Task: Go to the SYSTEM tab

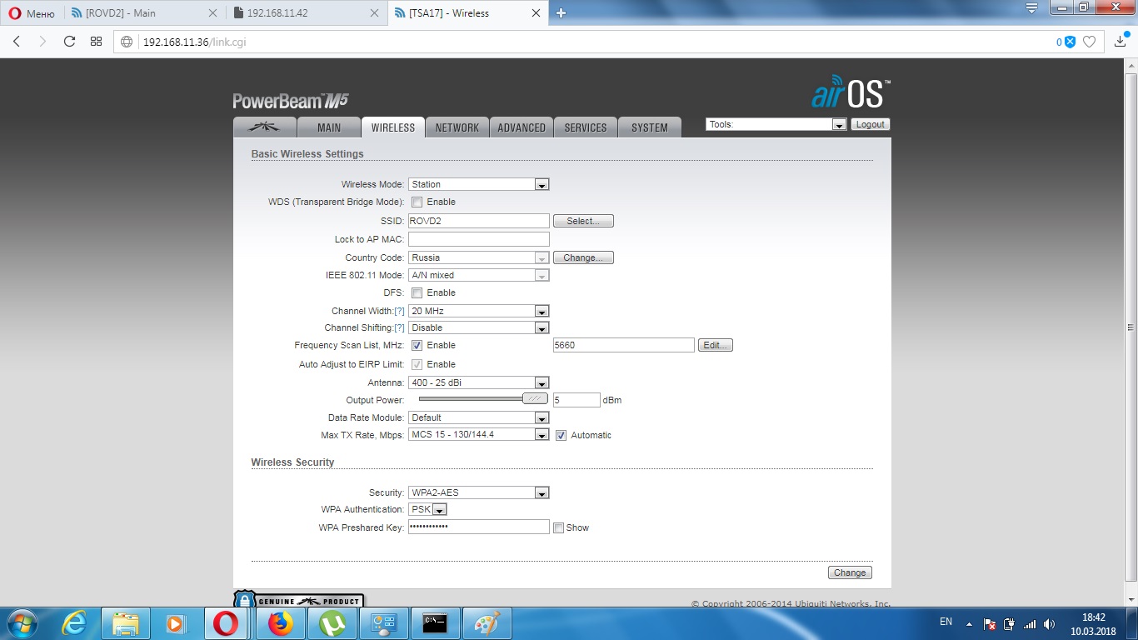Action: click(x=650, y=127)
